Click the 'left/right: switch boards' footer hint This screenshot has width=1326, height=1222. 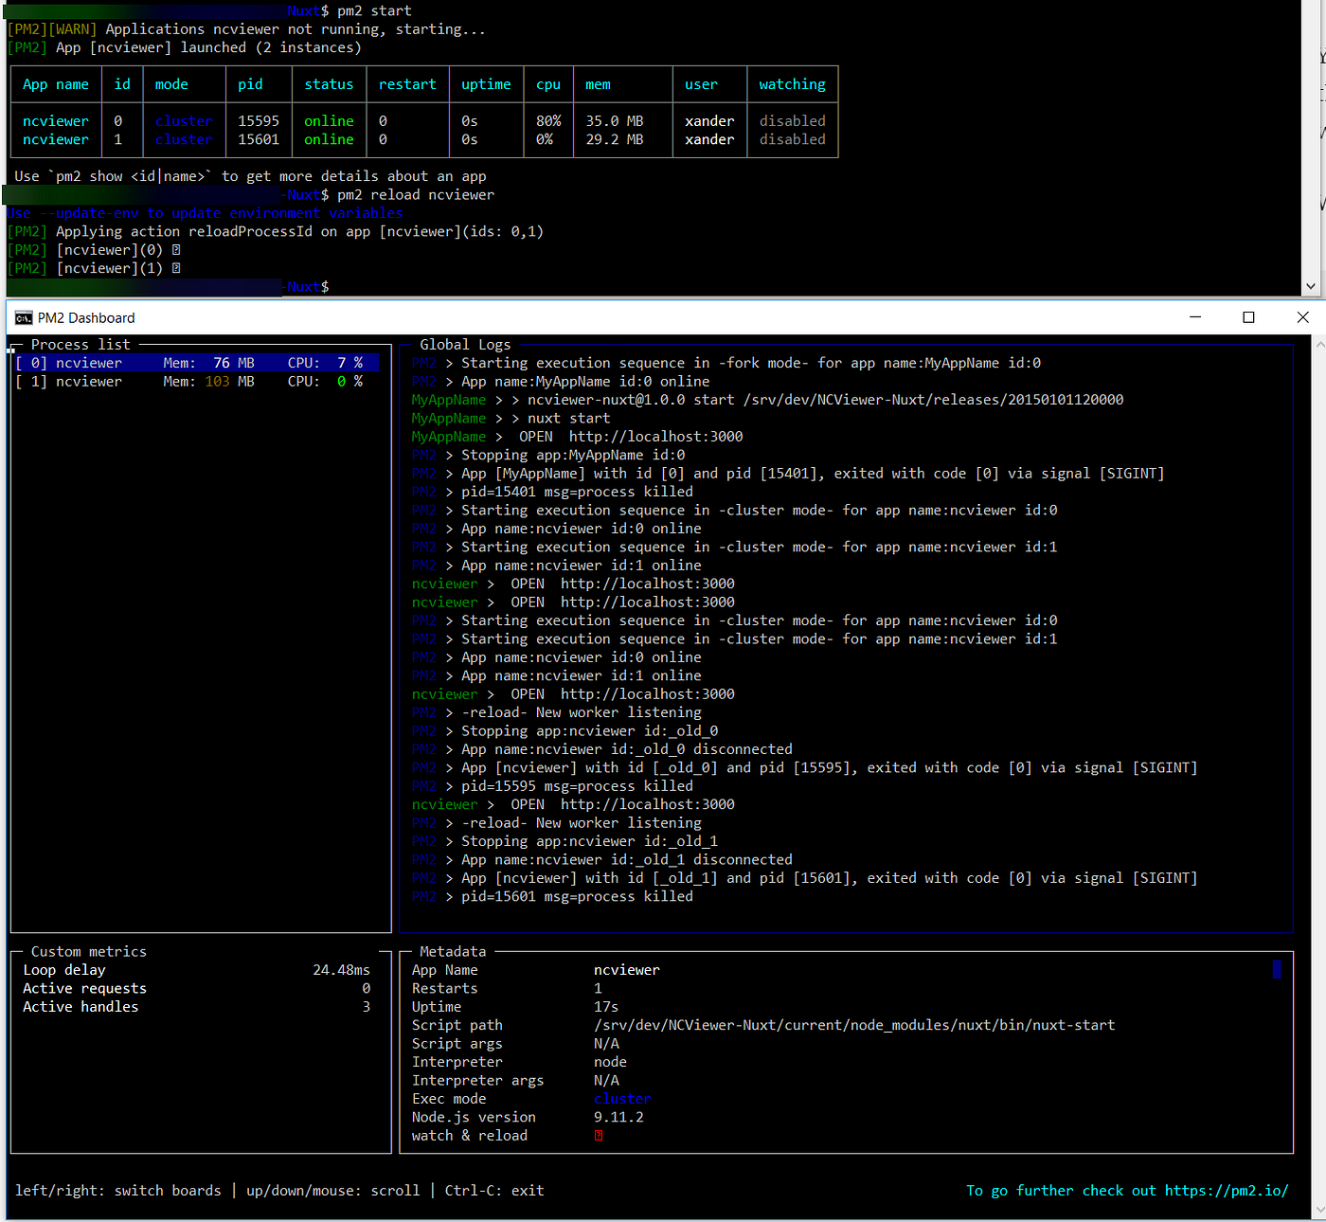[x=118, y=1191]
